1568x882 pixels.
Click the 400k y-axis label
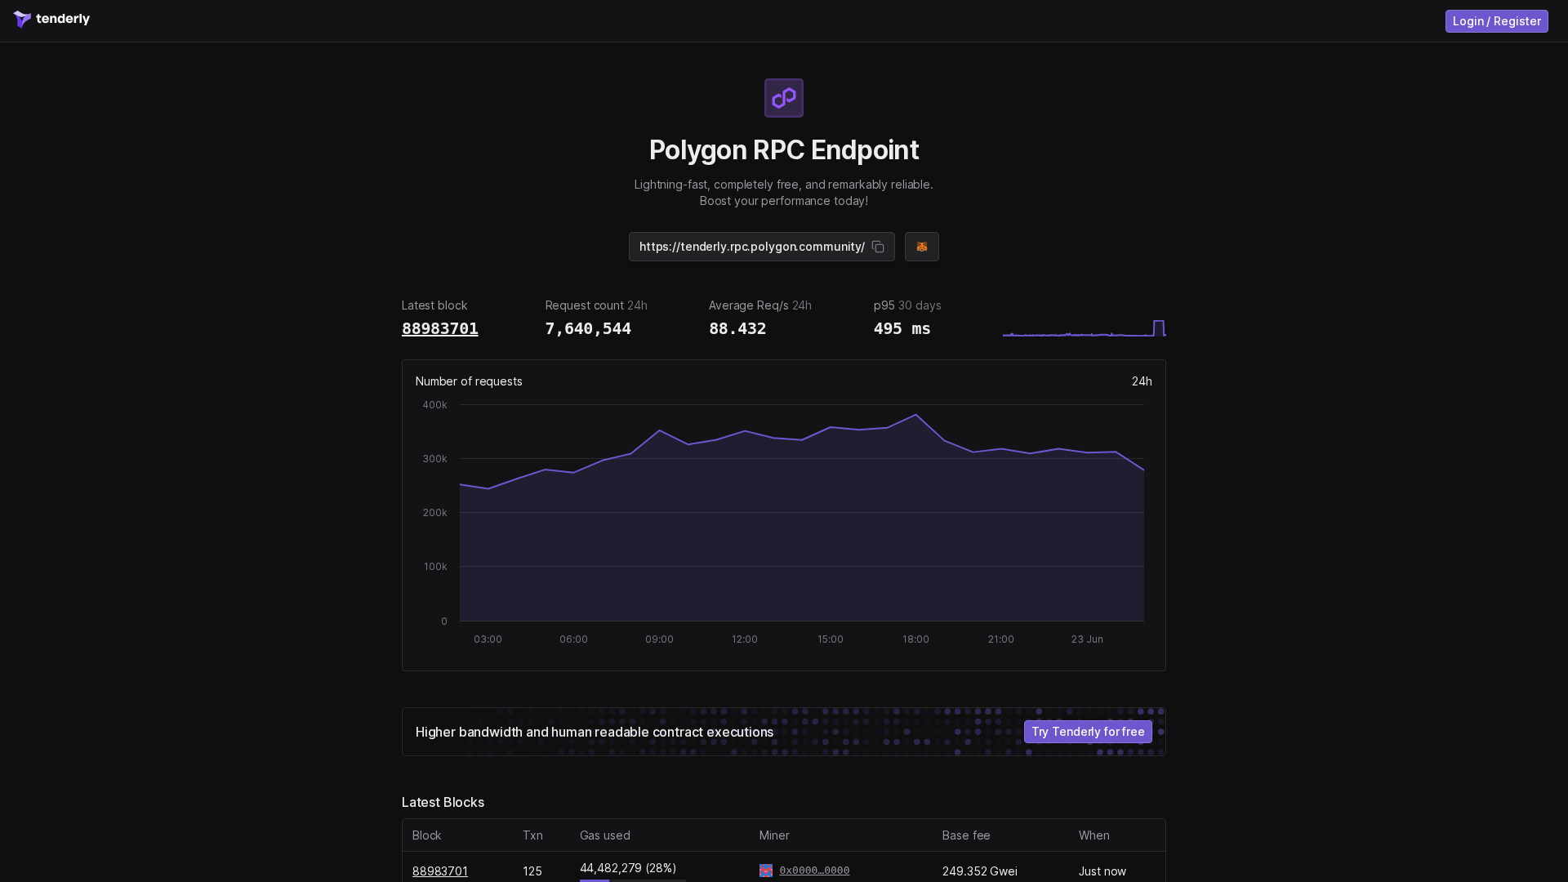click(435, 405)
